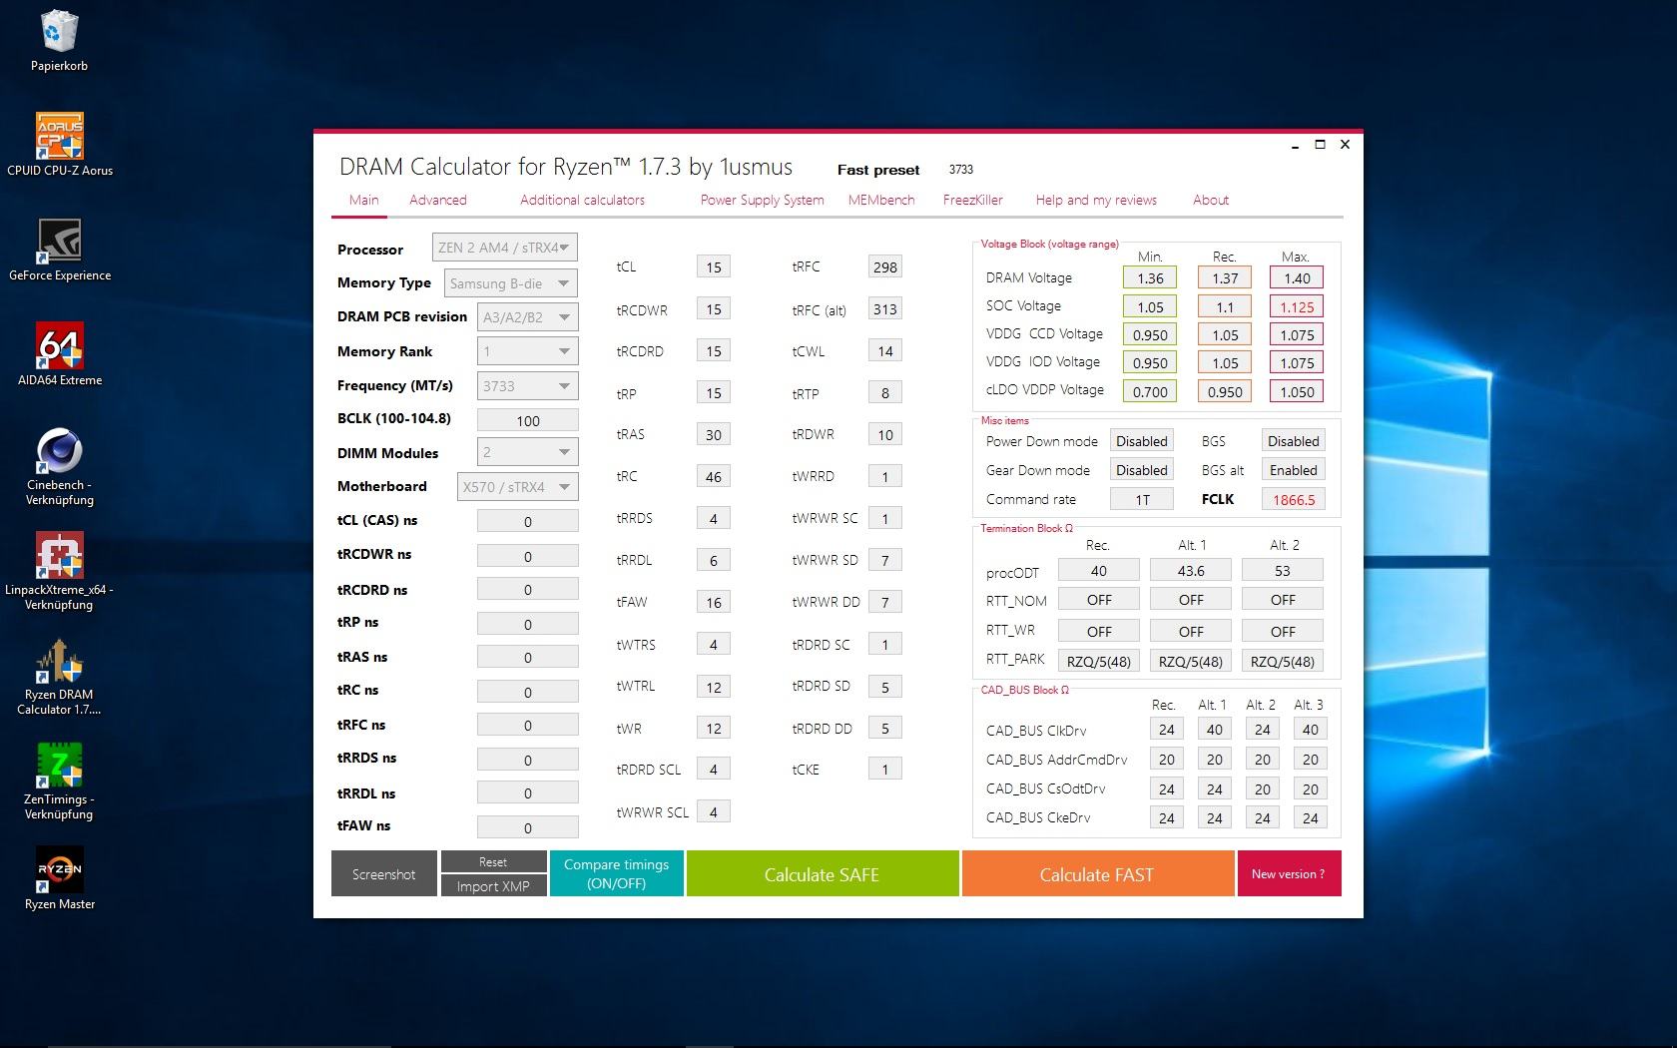Click RTT_PARK Rec. value RZQ/5(48)

(x=1099, y=661)
